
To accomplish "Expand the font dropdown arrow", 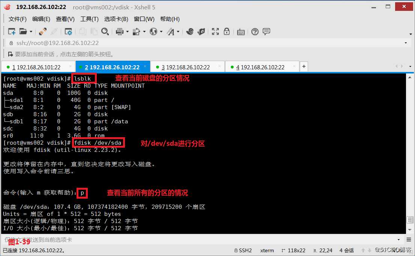I will pyautogui.click(x=178, y=32).
